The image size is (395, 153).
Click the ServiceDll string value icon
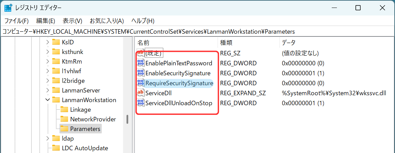point(141,93)
